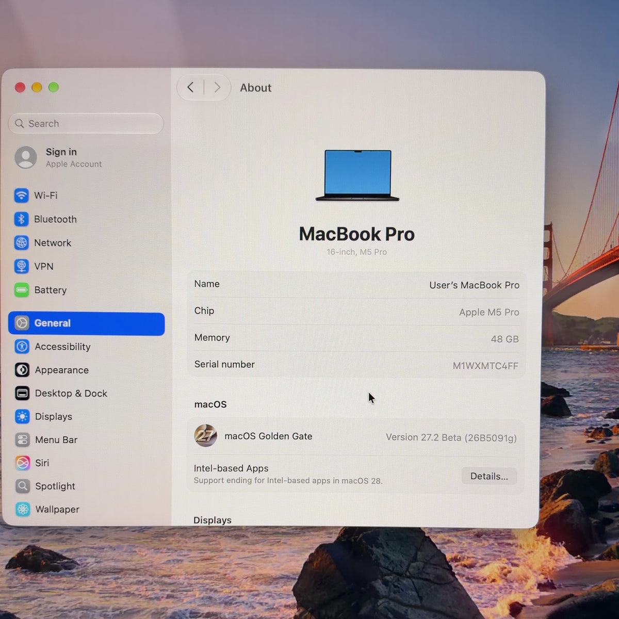Click the Spotlight magnifier icon
Image resolution: width=619 pixels, height=619 pixels.
click(23, 486)
